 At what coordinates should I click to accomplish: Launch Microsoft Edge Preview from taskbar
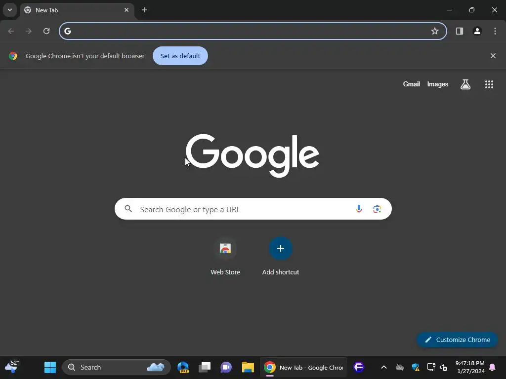click(183, 367)
